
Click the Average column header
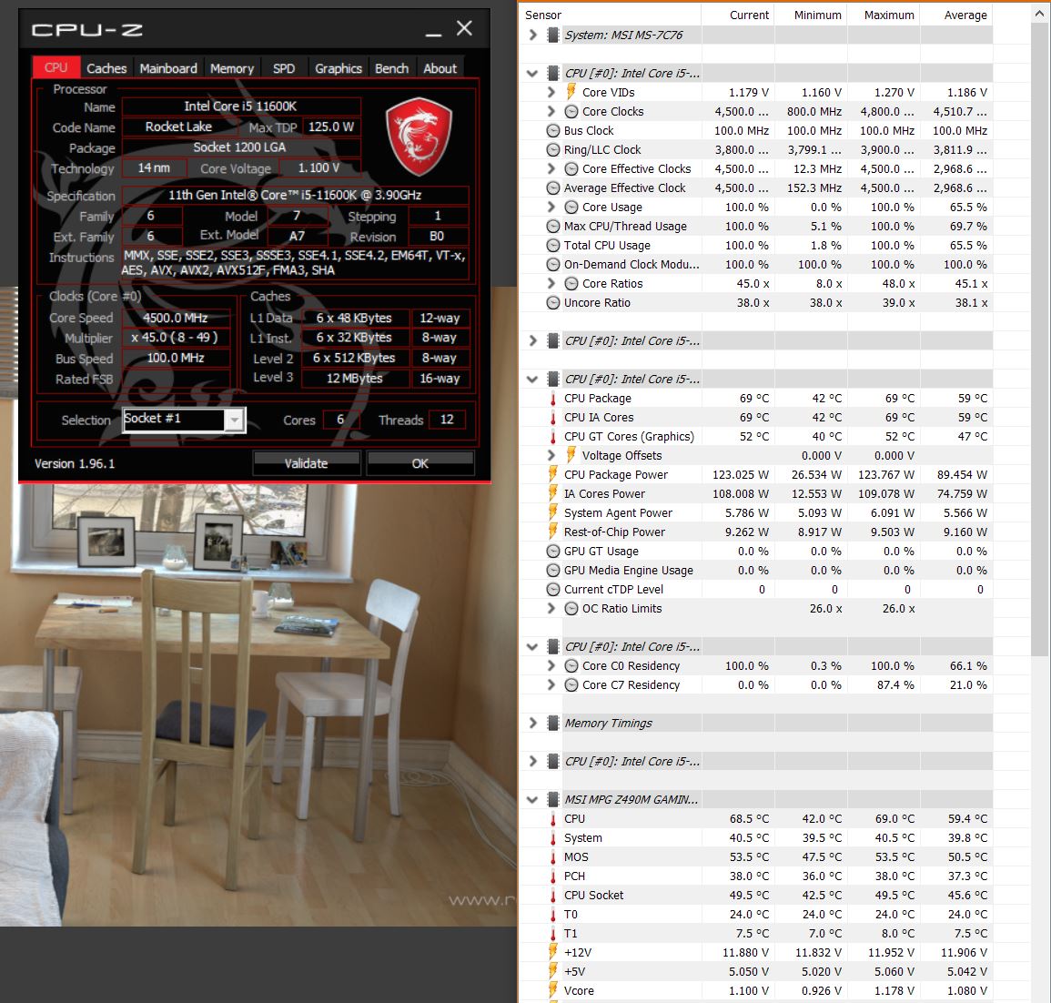pos(955,15)
